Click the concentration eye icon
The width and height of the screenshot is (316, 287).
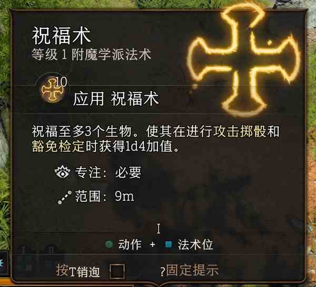(x=63, y=172)
